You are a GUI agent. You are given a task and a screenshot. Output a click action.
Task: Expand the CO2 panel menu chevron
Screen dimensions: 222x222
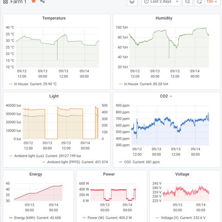pyautogui.click(x=171, y=96)
